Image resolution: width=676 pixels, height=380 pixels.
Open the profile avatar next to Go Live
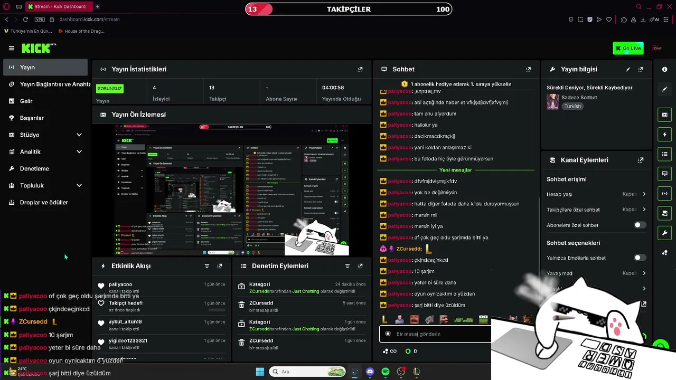pyautogui.click(x=657, y=48)
